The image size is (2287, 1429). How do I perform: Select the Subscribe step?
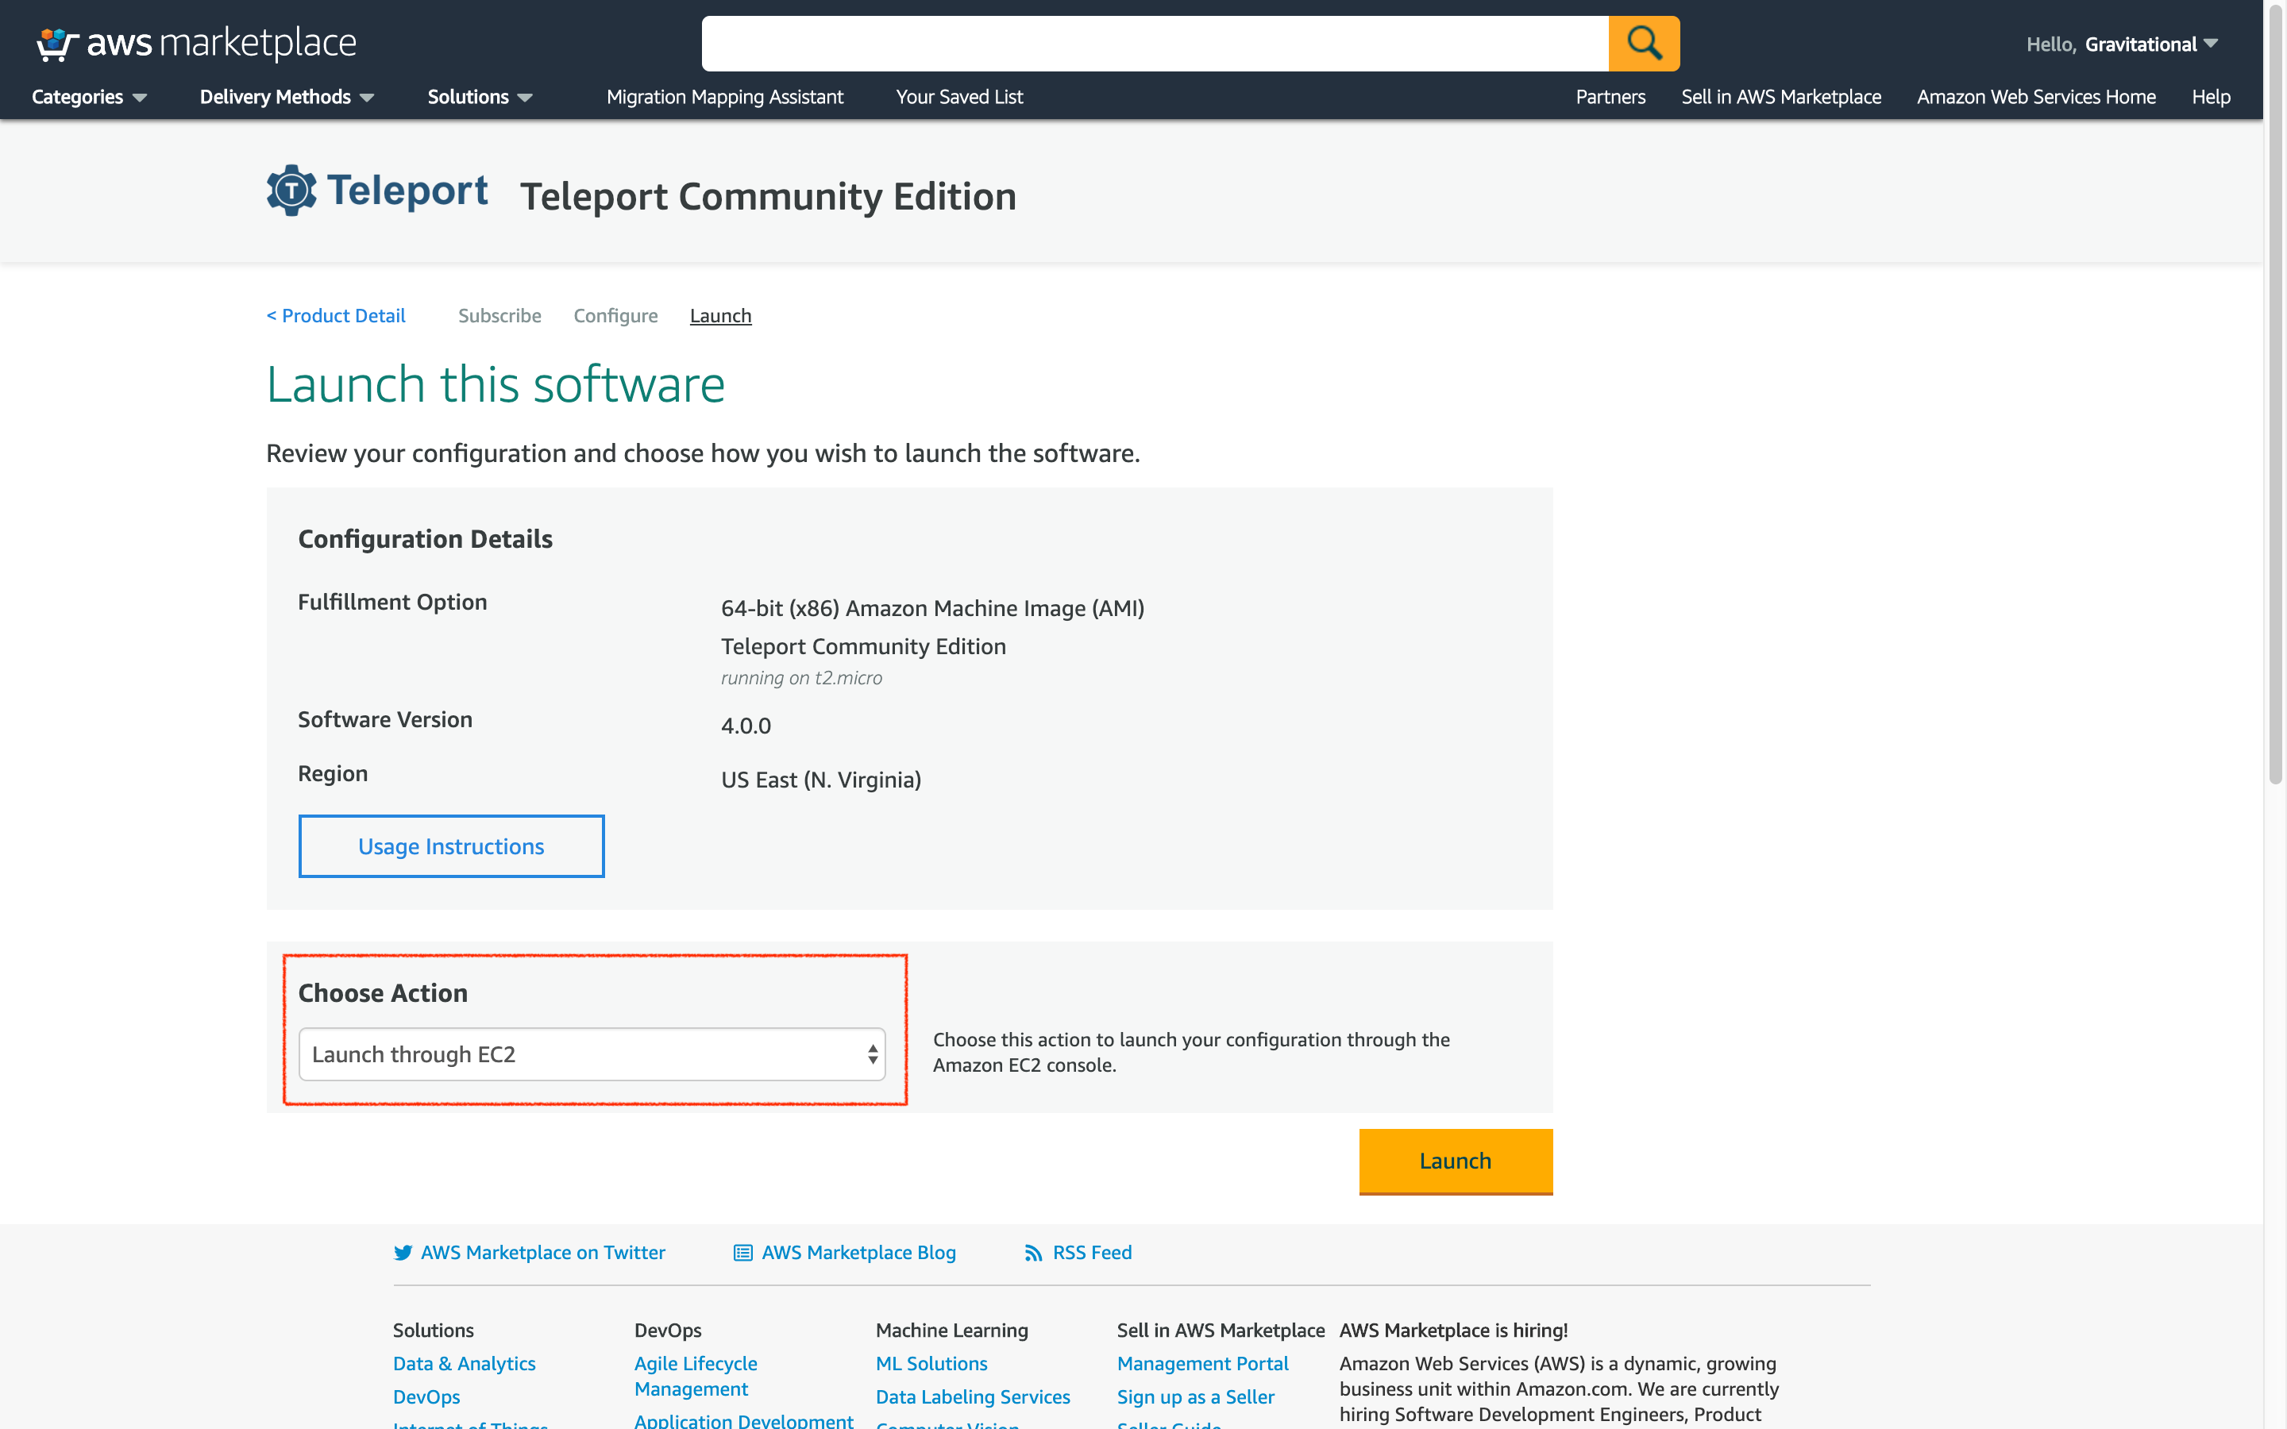(x=500, y=316)
